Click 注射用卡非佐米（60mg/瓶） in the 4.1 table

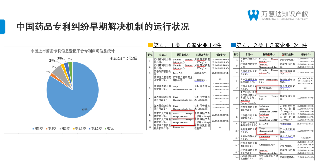click(x=202, y=107)
